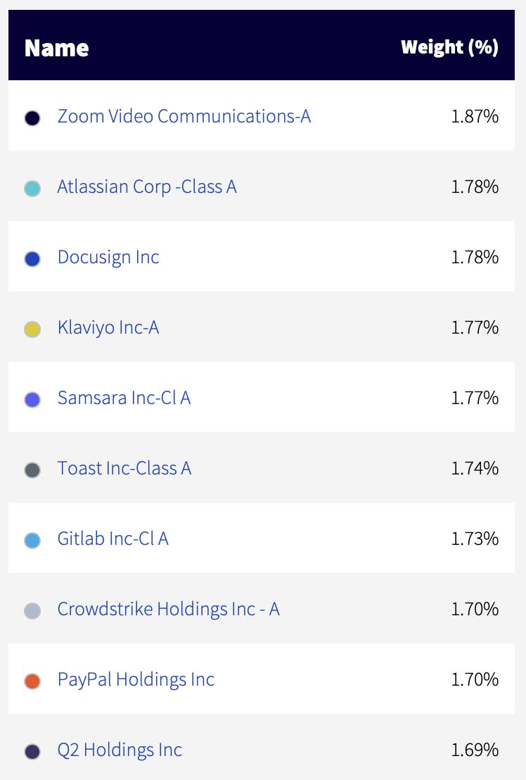Click the teal dot beside Atlassian Corp
This screenshot has width=526, height=780.
(x=32, y=189)
